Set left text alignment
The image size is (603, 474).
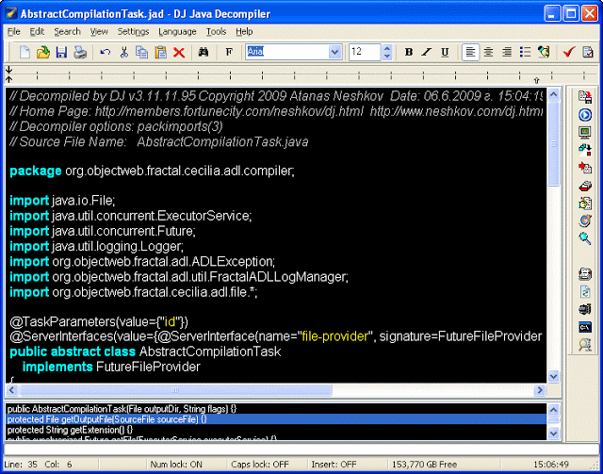[x=470, y=52]
